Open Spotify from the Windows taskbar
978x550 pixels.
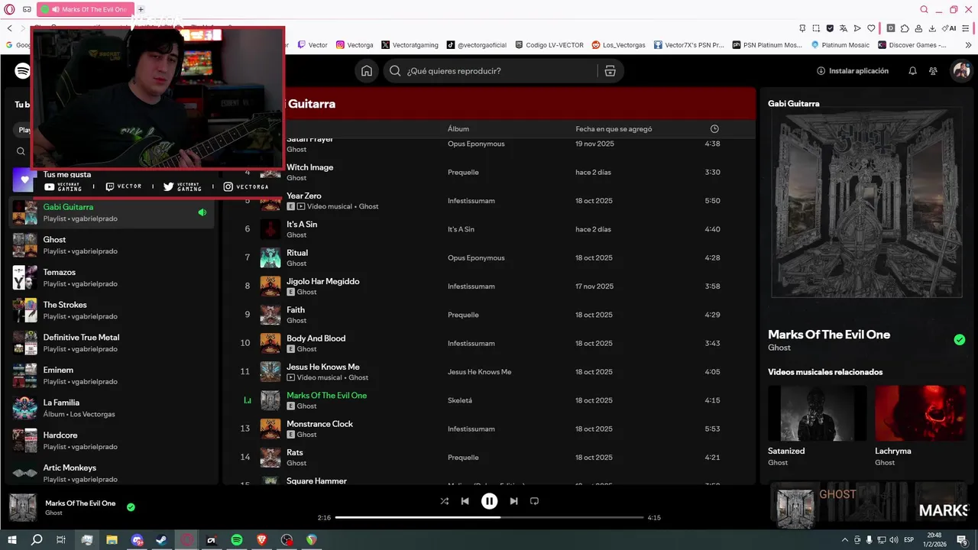tap(237, 540)
